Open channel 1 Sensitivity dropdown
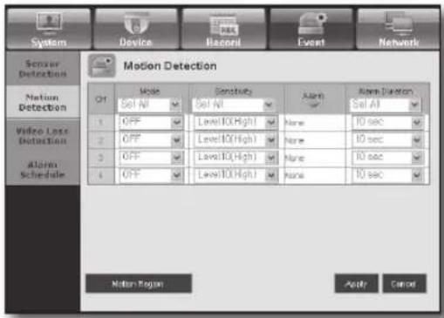Screen dimensions: 444x318 (x=236, y=122)
